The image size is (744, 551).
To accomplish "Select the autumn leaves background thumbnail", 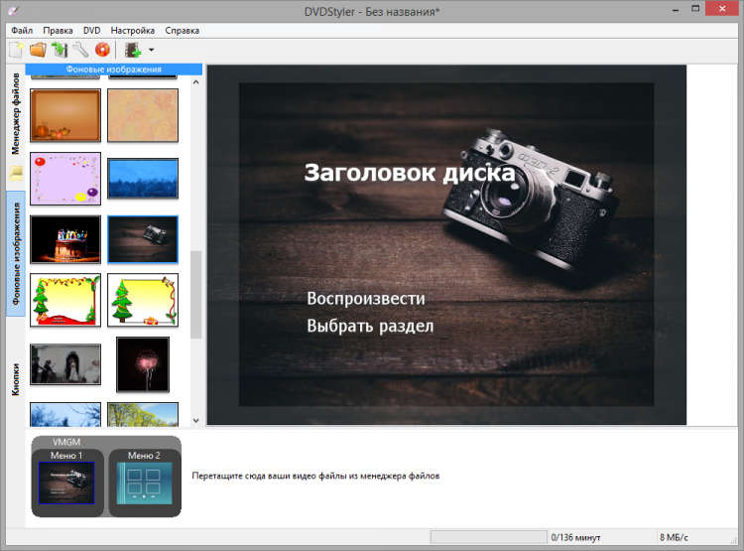I will point(143,115).
